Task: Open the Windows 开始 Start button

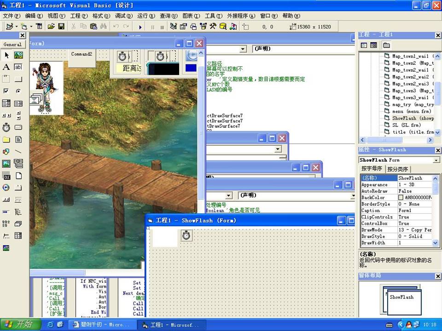Action: (21, 324)
